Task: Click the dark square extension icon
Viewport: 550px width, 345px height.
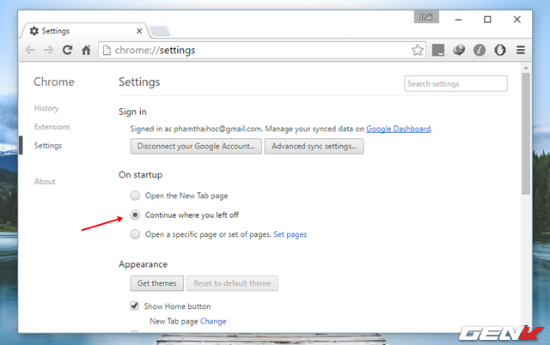Action: point(437,50)
